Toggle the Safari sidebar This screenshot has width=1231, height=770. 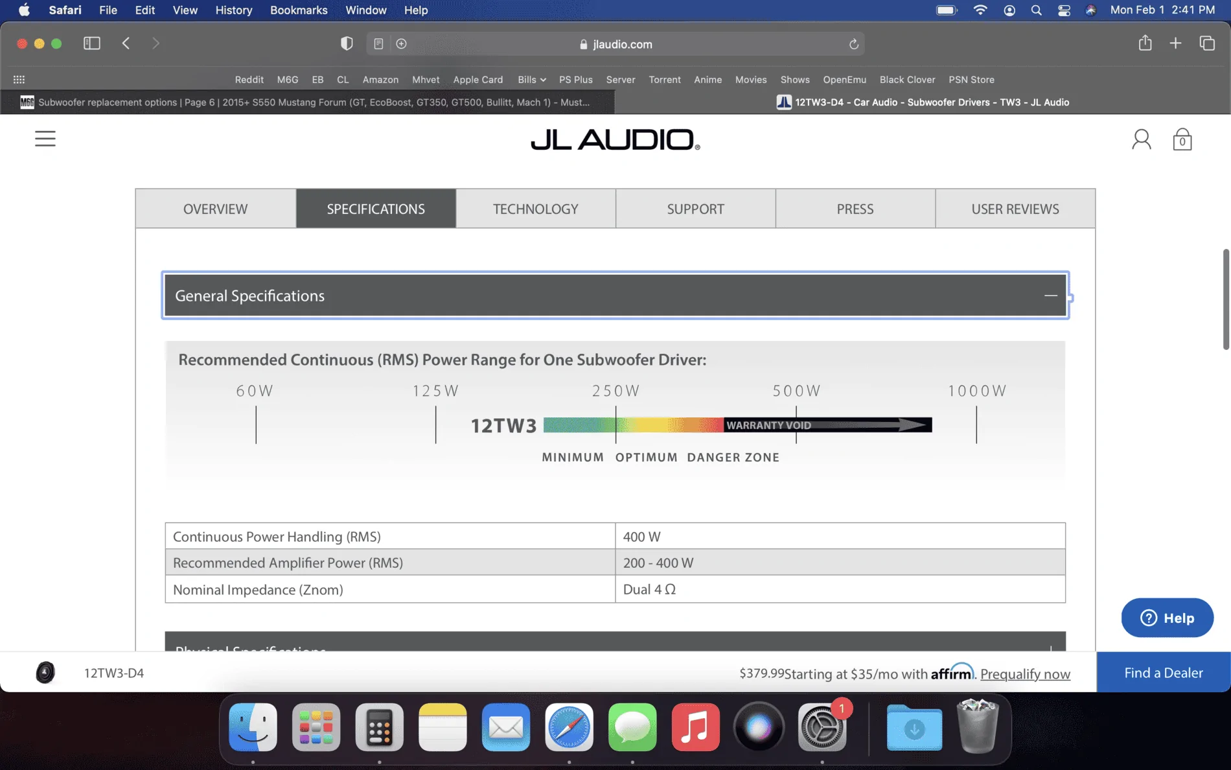[x=92, y=43]
